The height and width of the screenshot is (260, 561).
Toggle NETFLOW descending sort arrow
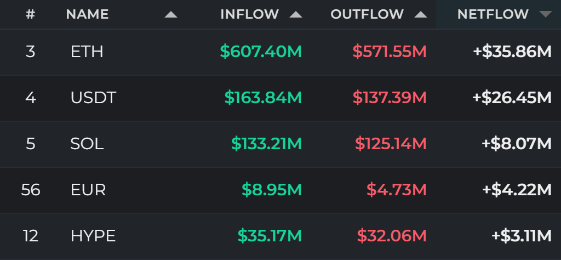pyautogui.click(x=546, y=14)
